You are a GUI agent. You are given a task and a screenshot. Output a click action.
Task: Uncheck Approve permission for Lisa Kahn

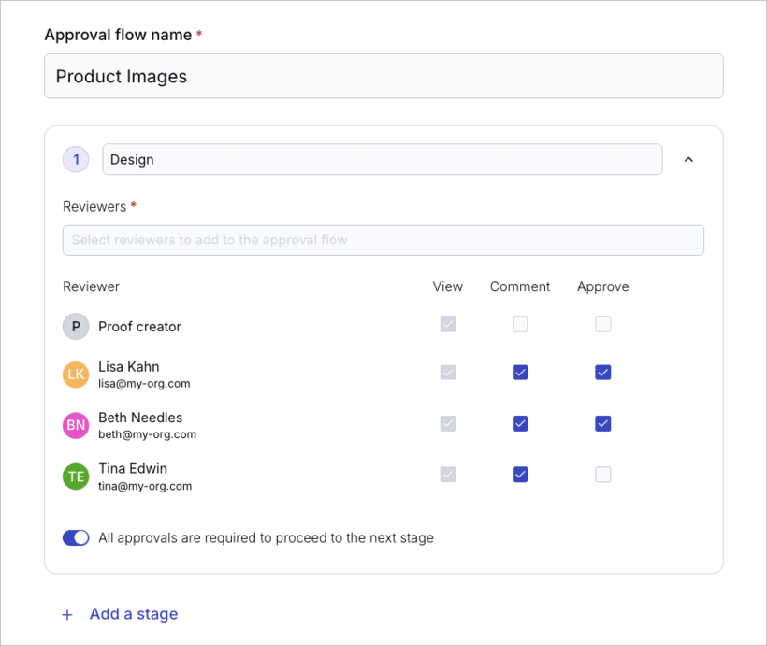pos(602,372)
